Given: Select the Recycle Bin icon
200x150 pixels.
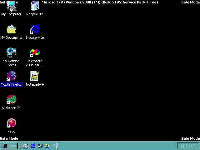Looking at the screenshot, I should pos(35,6).
